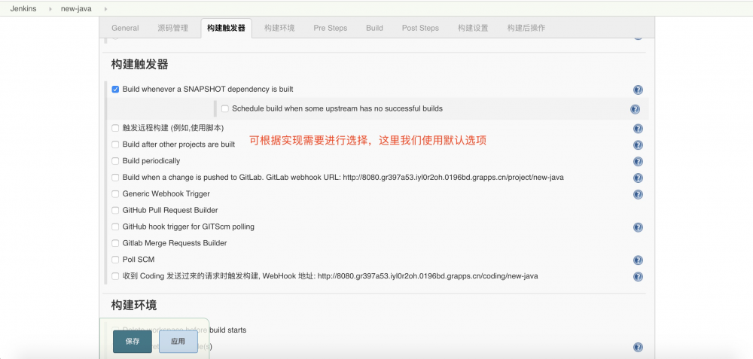
Task: Check Generic Webhook Trigger
Action: [x=115, y=194]
